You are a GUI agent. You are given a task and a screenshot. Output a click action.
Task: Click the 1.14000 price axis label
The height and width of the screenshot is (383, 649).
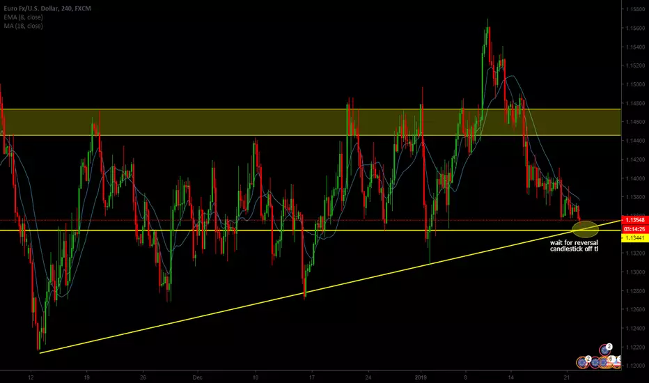click(x=635, y=178)
